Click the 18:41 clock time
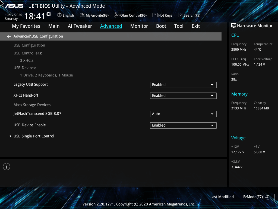Image resolution: width=278 pixels, height=209 pixels. click(35, 16)
